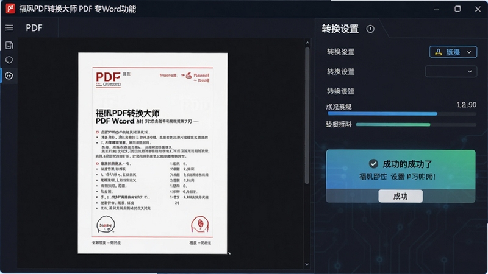Open the chat bubble icon in sidebar
The width and height of the screenshot is (488, 274).
point(9,60)
